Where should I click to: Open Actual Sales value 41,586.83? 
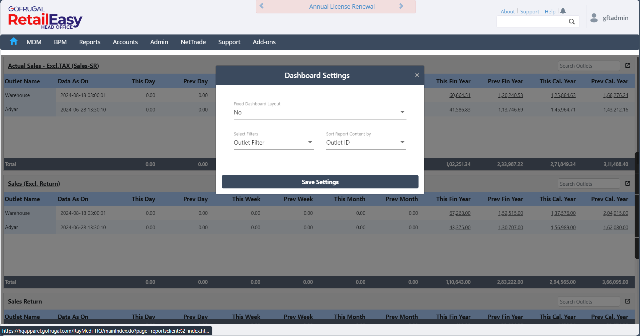coord(460,110)
